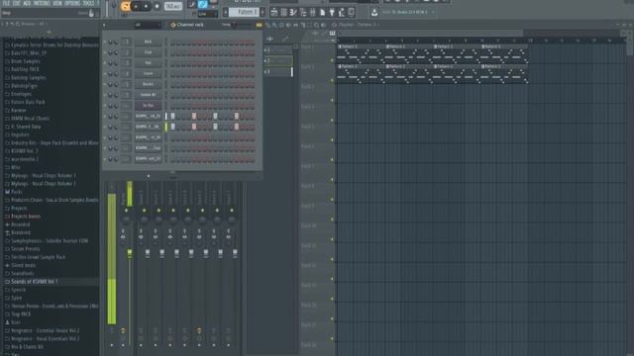Expand the Impulses folder in browser
Image resolution: width=634 pixels, height=356 pixels.
(x=20, y=134)
